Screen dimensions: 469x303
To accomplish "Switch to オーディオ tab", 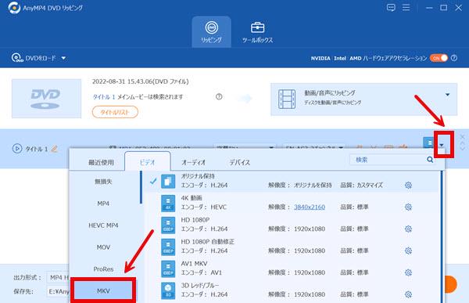I will click(194, 162).
